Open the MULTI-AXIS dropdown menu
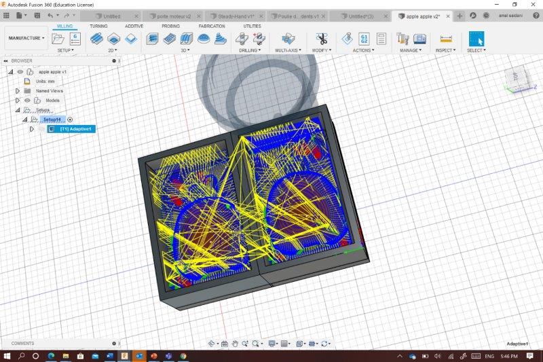This screenshot has width=543, height=362. [x=288, y=50]
